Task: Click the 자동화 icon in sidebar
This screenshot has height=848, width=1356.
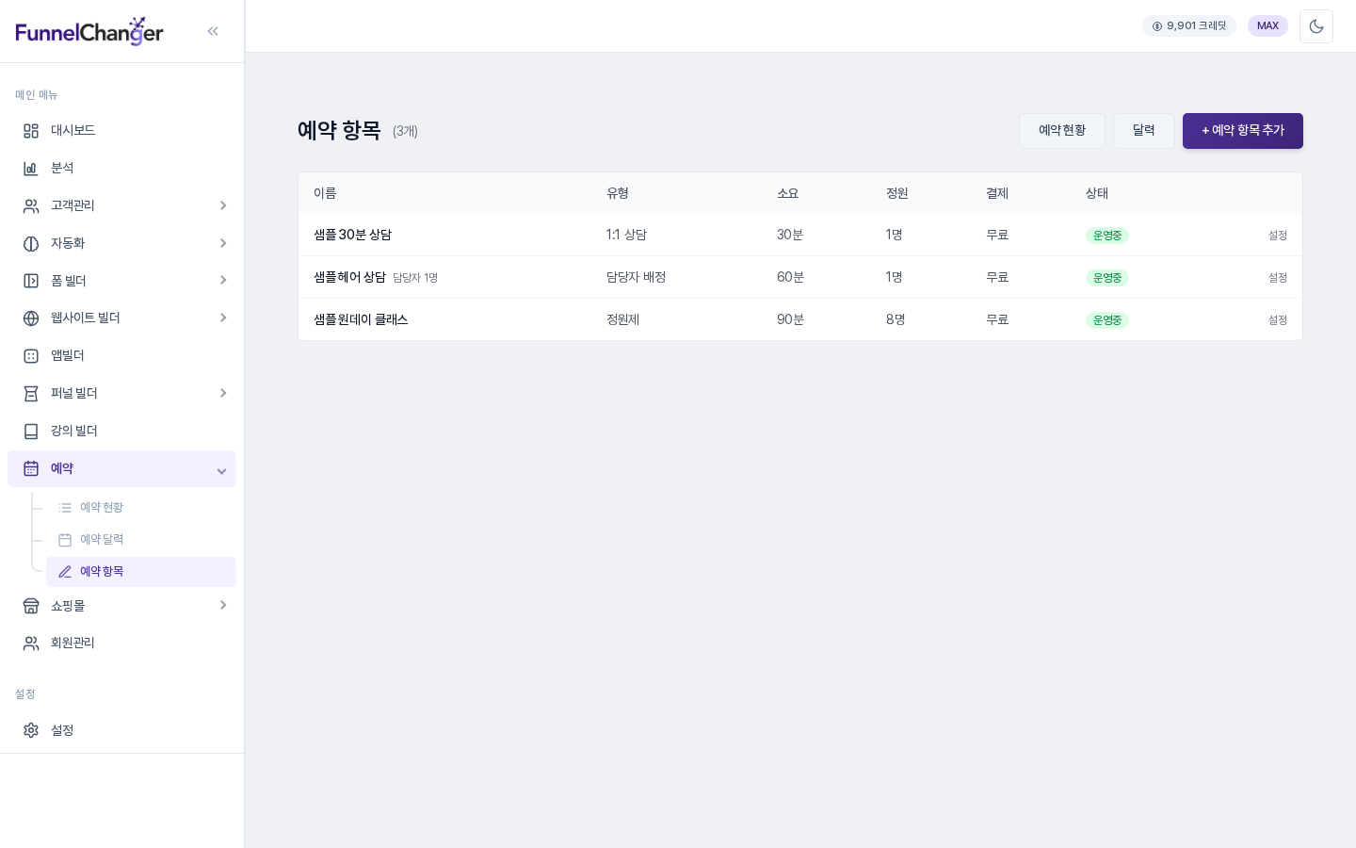Action: pyautogui.click(x=31, y=244)
